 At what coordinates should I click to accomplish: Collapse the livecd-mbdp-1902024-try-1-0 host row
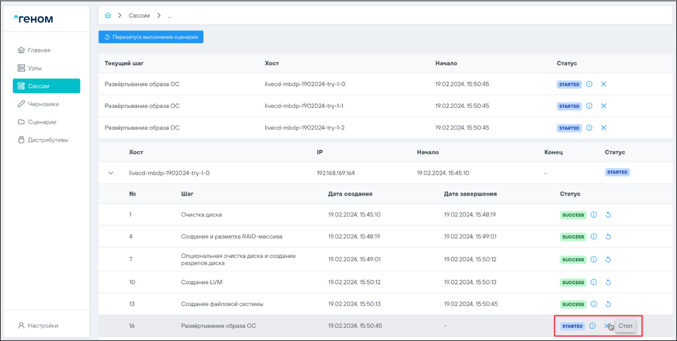pos(111,173)
